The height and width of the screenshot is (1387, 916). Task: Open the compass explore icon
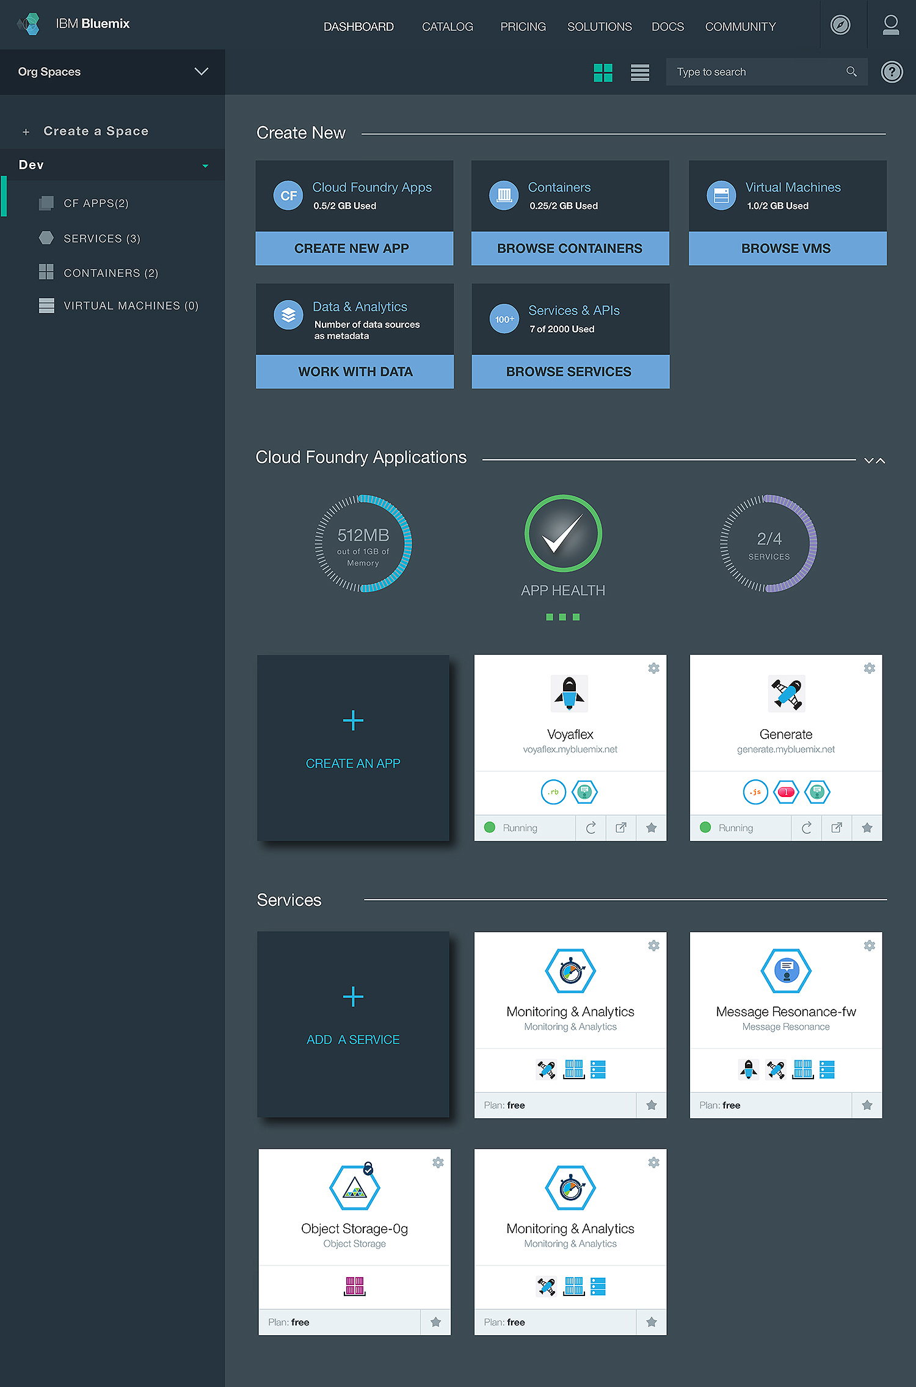coord(840,25)
